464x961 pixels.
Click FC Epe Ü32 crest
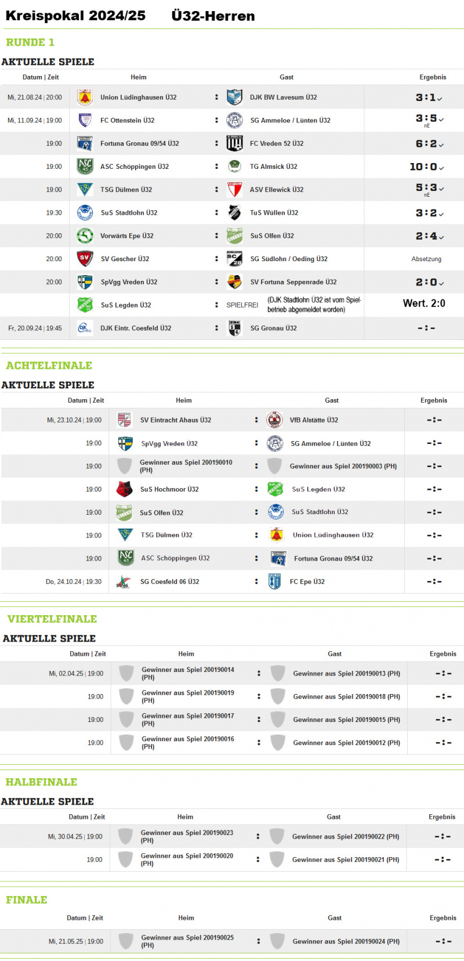tap(275, 581)
